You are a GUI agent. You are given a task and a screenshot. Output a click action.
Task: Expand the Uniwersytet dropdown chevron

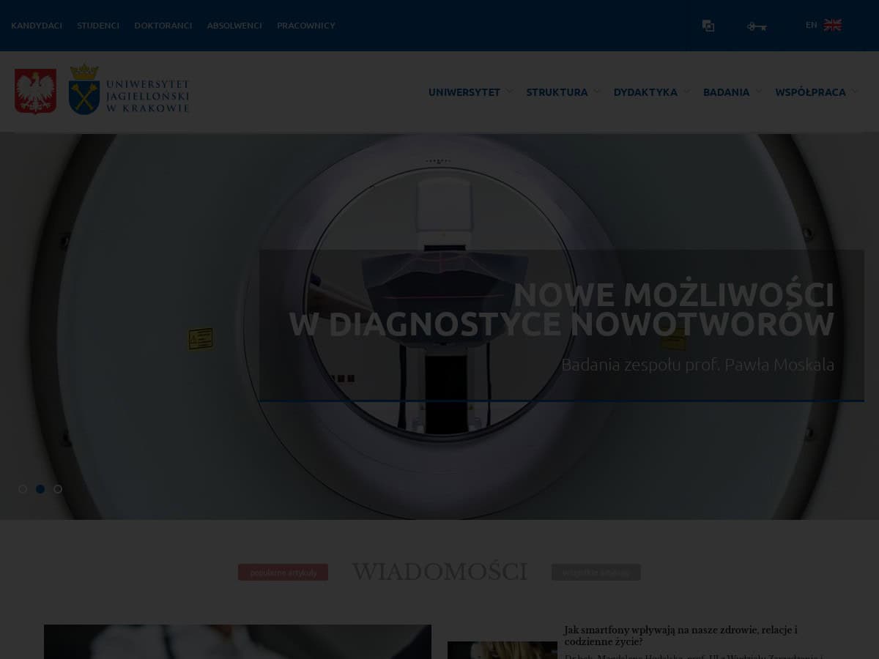pyautogui.click(x=510, y=92)
